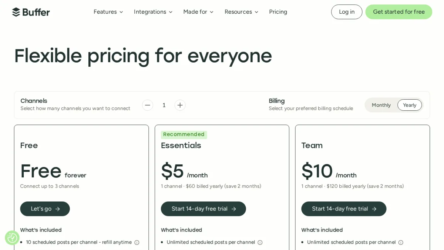Open the Buffer logo home link

[31, 12]
